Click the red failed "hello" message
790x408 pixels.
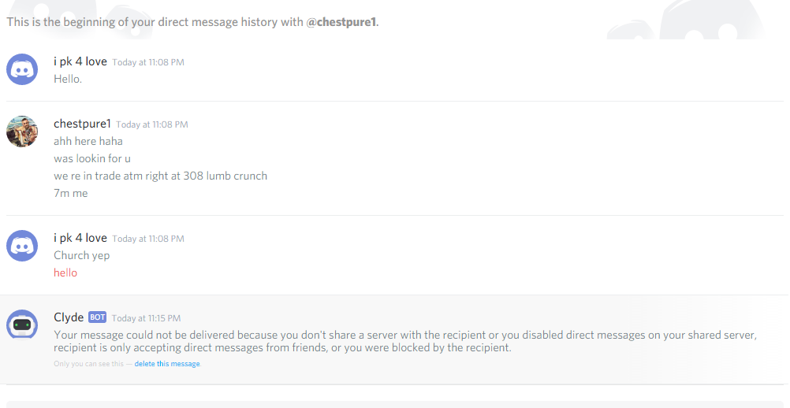(65, 273)
